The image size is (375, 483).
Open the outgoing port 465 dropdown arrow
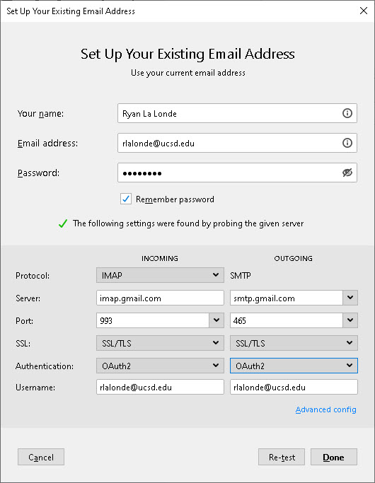tap(350, 320)
